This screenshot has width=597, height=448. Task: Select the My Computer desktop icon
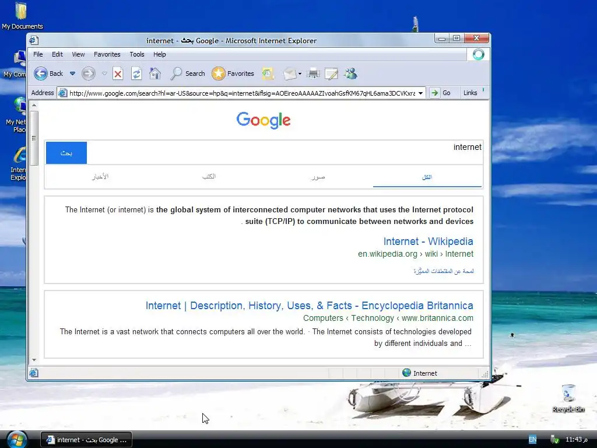point(15,64)
